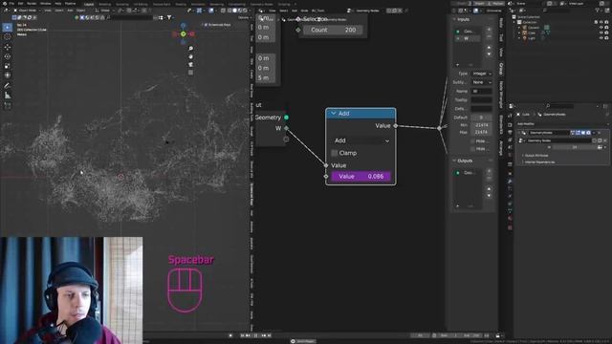The height and width of the screenshot is (344, 612).
Task: Move input up arrow in Inputs list
Action: point(489,48)
